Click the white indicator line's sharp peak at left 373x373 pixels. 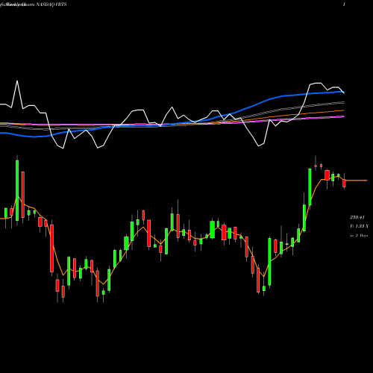point(17,81)
